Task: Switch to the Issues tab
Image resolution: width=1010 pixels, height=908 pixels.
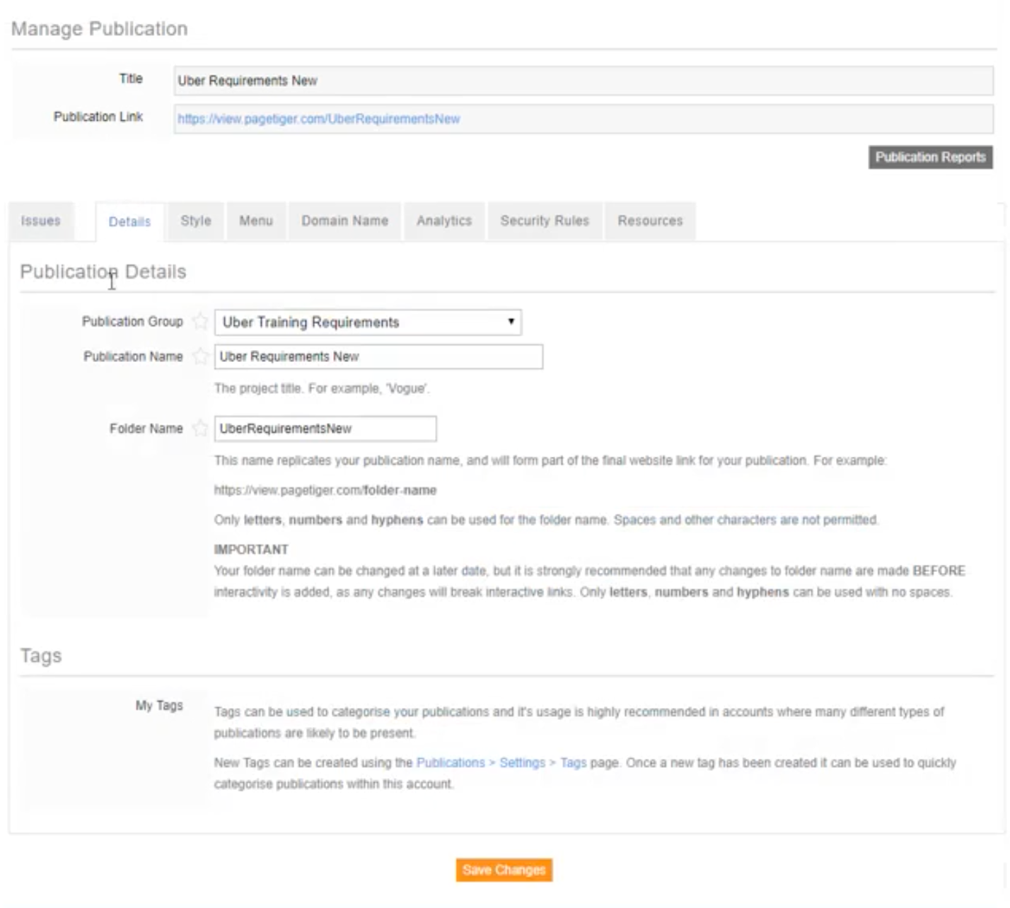Action: (41, 221)
